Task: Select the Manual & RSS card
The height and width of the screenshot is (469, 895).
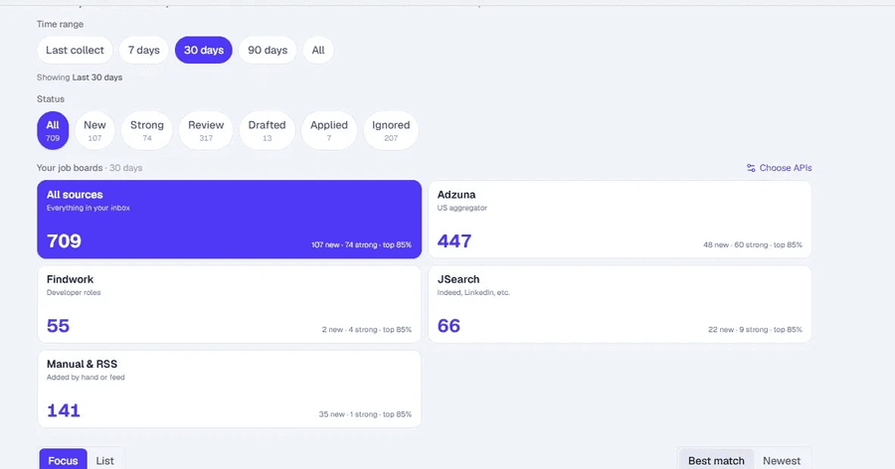Action: (230, 390)
